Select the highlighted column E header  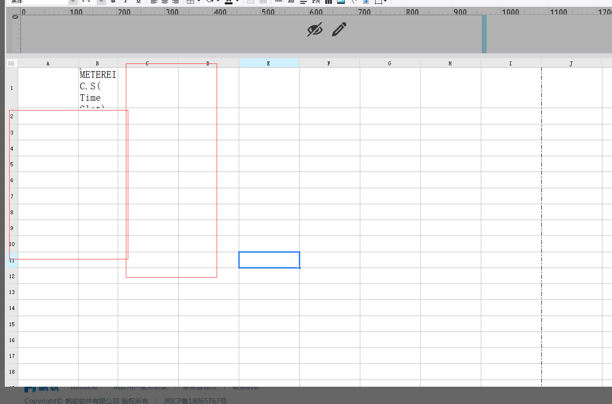pyautogui.click(x=269, y=63)
